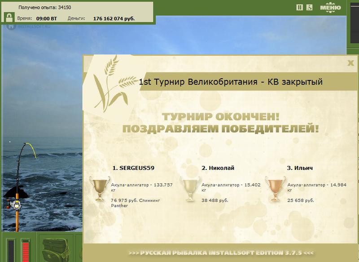The width and height of the screenshot is (359, 262).
Task: Click the Русская Рыбалка Installsoft Edition footer
Action: (x=221, y=253)
